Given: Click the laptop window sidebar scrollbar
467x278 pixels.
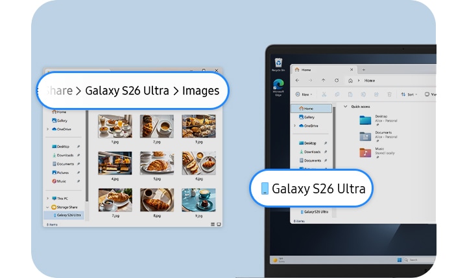Looking at the screenshot, I should [x=334, y=138].
